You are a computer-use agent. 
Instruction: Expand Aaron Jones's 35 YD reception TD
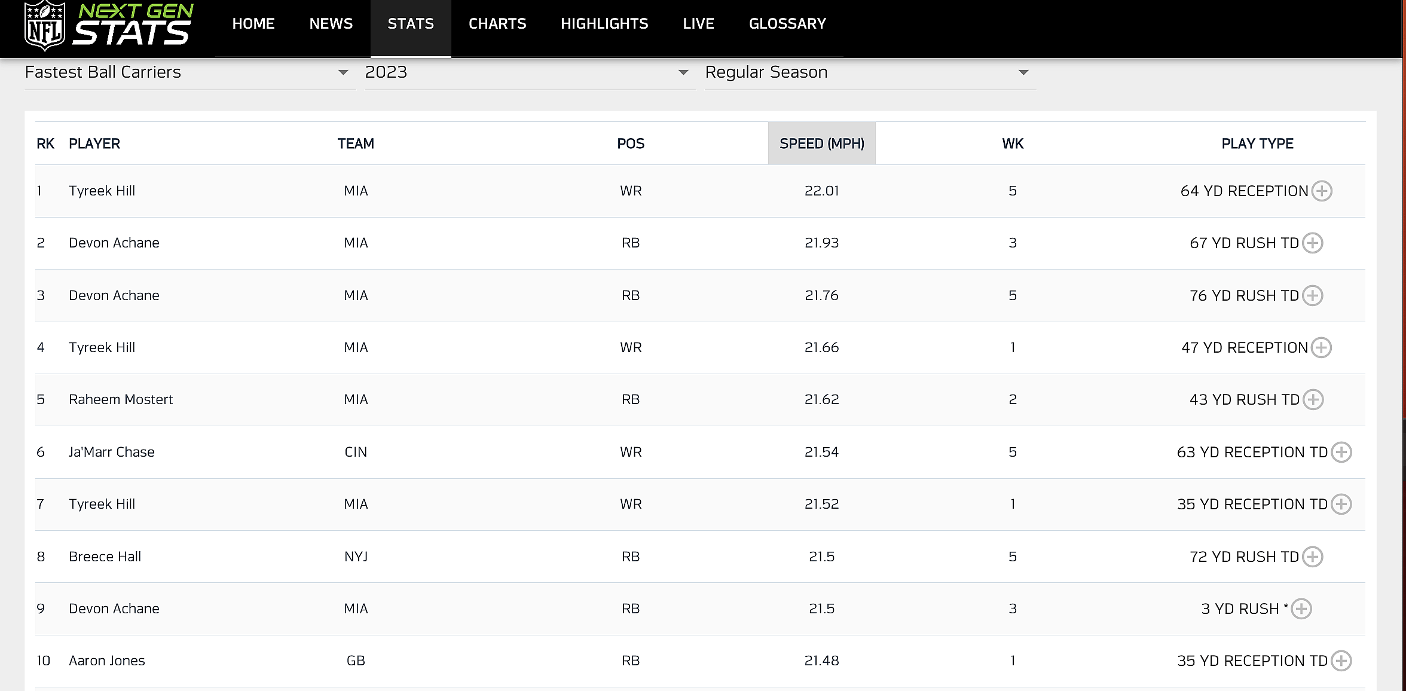point(1341,661)
